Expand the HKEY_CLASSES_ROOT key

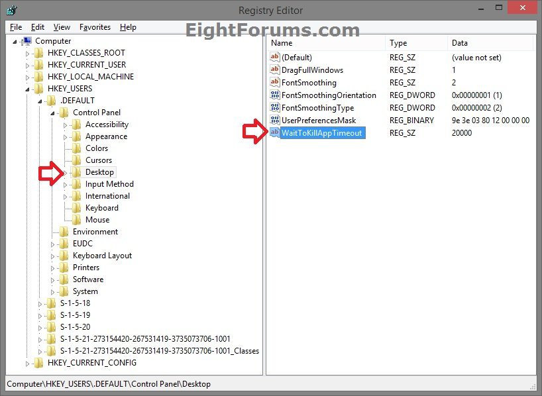28,53
